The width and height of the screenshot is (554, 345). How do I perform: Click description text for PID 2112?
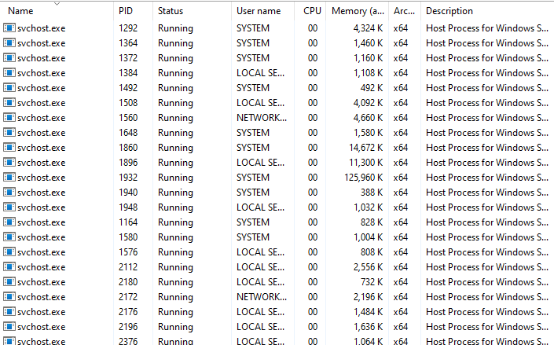(x=487, y=267)
